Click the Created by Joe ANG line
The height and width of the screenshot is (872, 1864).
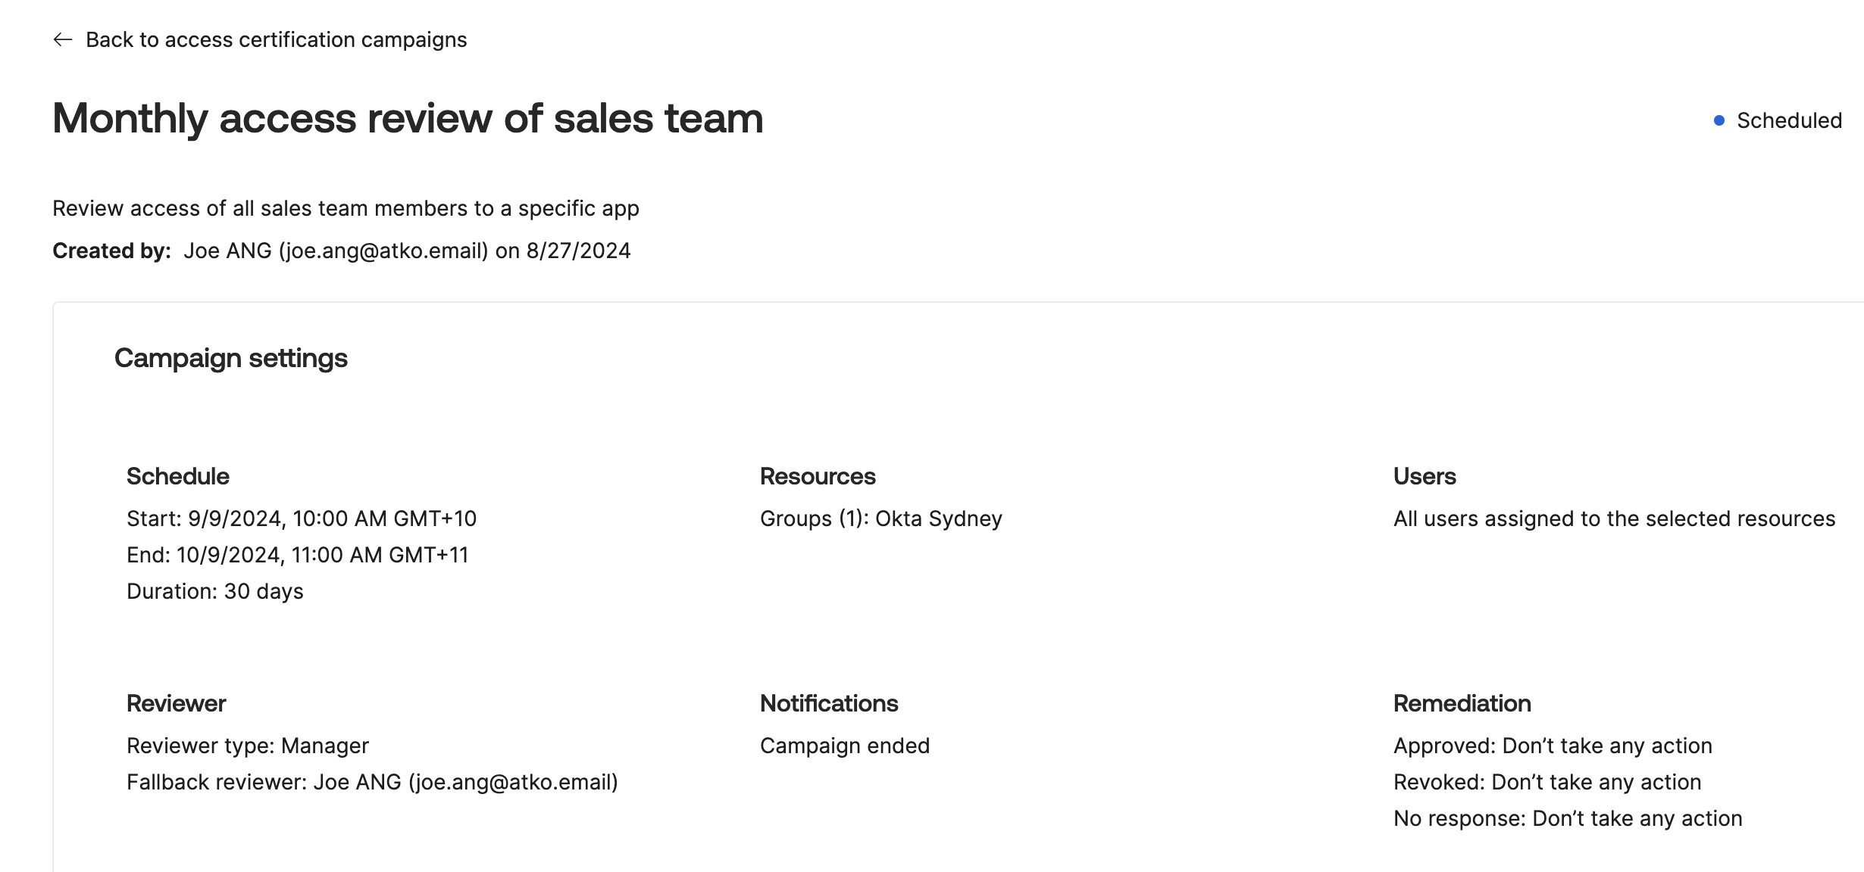click(x=341, y=251)
